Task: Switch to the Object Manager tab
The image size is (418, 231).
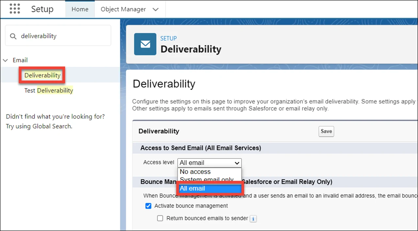Action: pos(123,9)
